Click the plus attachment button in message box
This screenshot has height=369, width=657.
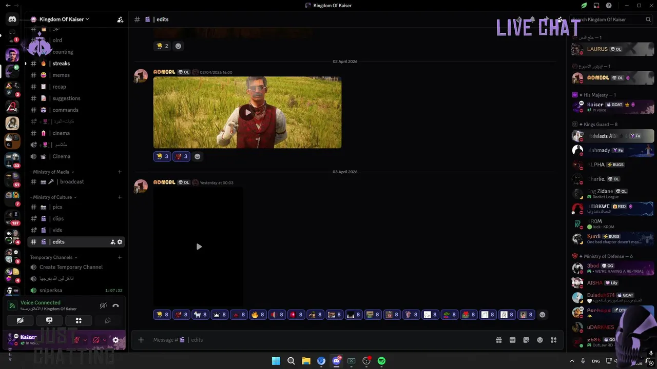pos(141,340)
